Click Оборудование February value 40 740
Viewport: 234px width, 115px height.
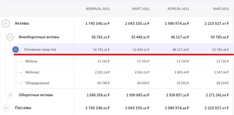103,83
